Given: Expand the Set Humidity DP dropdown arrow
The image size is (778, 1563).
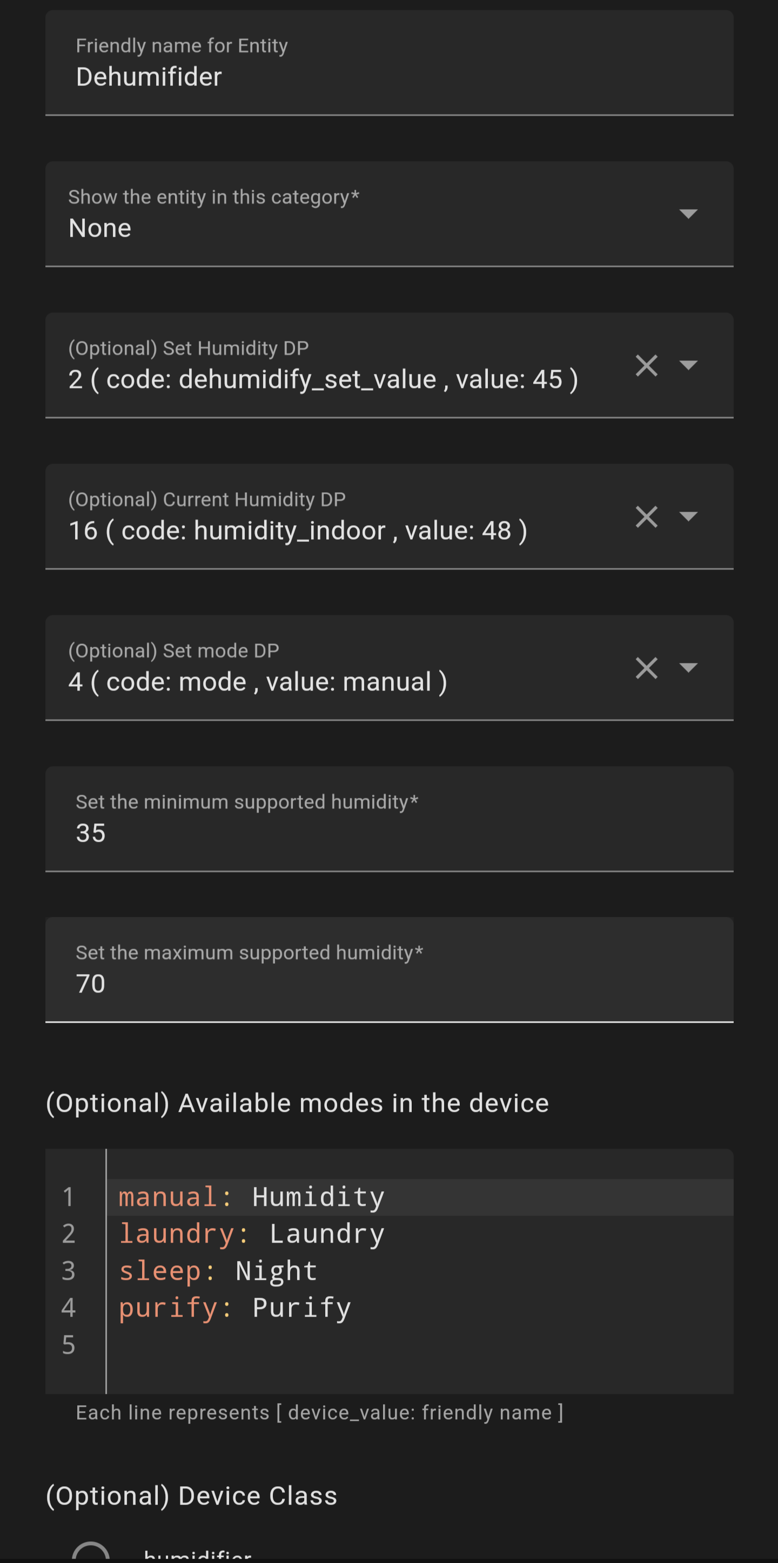Looking at the screenshot, I should coord(688,365).
